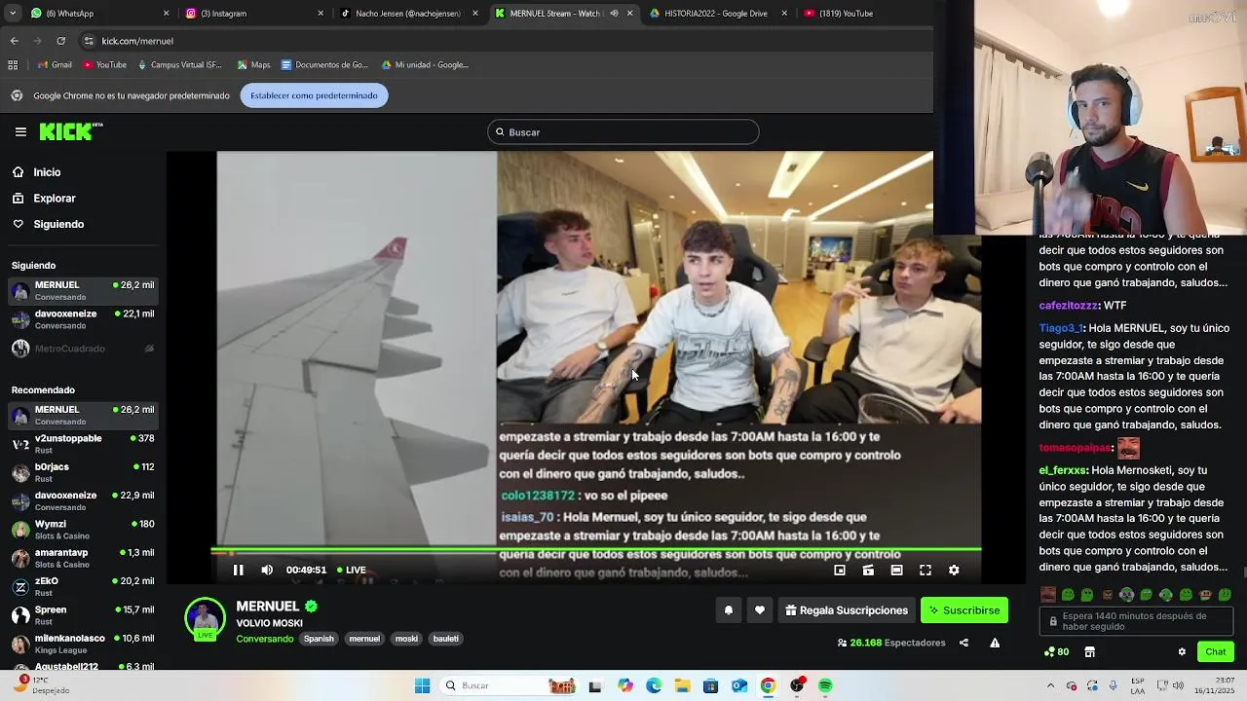The width and height of the screenshot is (1247, 701).
Task: Open chat settings gear icon
Action: (1182, 652)
